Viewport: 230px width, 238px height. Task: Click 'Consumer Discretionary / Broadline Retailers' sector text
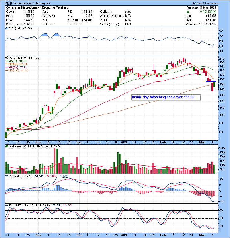click(x=37, y=7)
